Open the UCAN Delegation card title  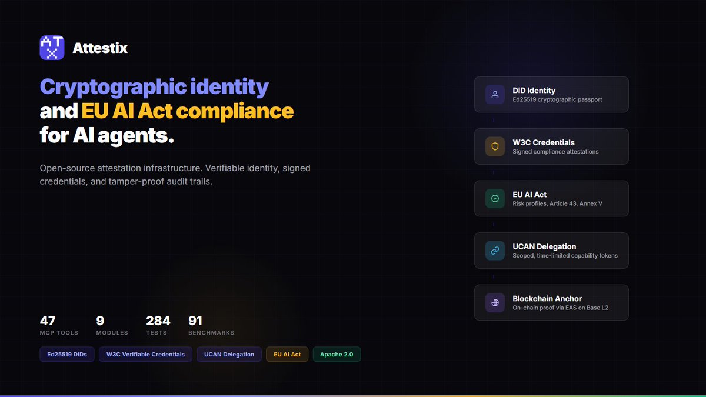pyautogui.click(x=544, y=246)
